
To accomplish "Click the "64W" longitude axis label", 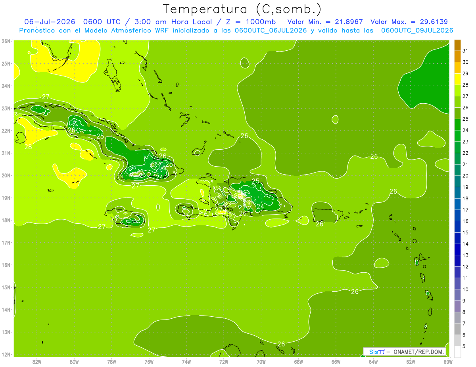I will tap(373, 361).
